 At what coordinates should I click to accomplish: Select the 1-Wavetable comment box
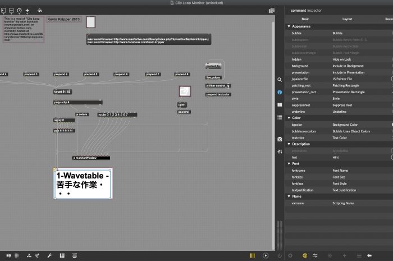[83, 184]
